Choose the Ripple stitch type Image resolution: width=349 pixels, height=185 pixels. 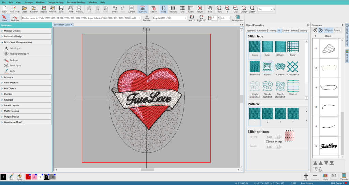267,66
